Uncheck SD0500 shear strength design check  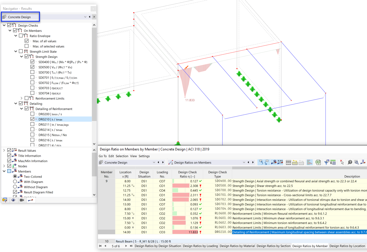[x=32, y=67]
